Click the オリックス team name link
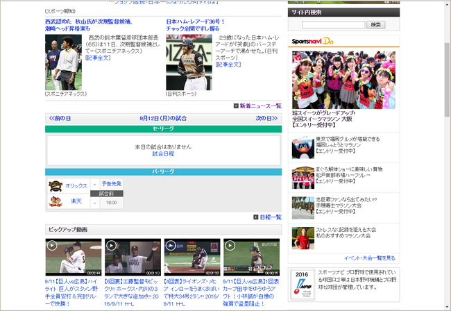Viewport: 451px width, 311px height. (76, 186)
